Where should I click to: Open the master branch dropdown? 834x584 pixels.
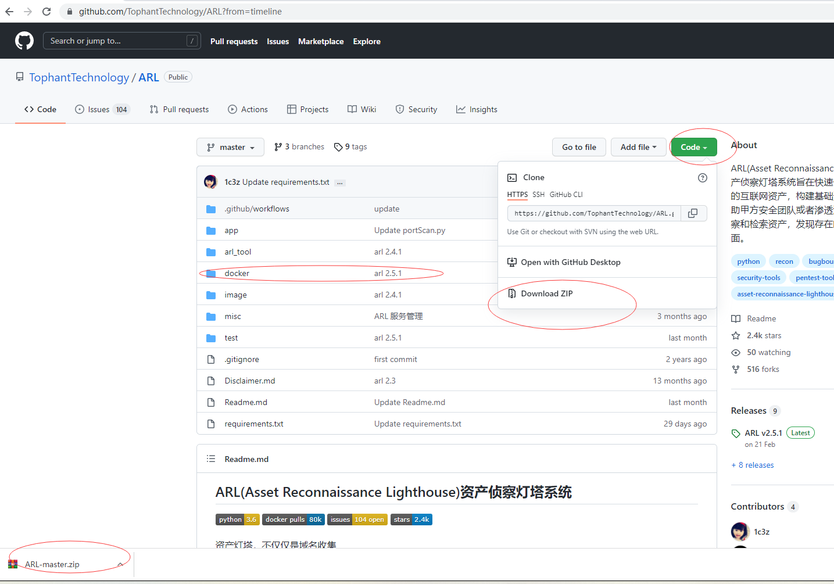tap(230, 147)
